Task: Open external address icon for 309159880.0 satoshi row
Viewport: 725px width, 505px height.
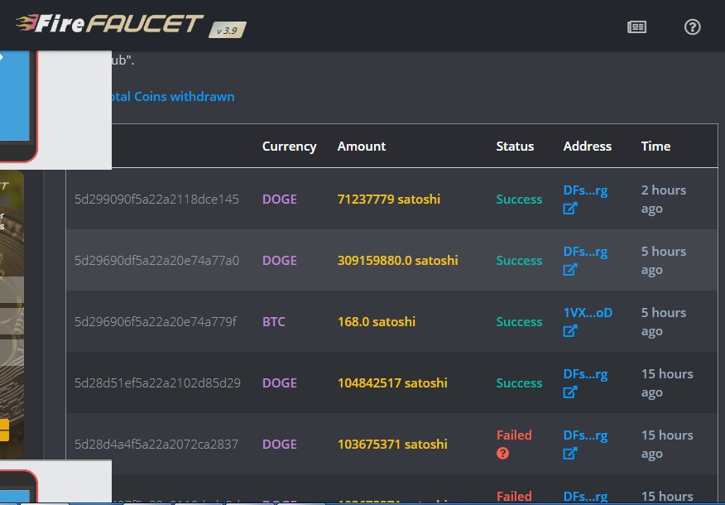Action: coord(570,270)
